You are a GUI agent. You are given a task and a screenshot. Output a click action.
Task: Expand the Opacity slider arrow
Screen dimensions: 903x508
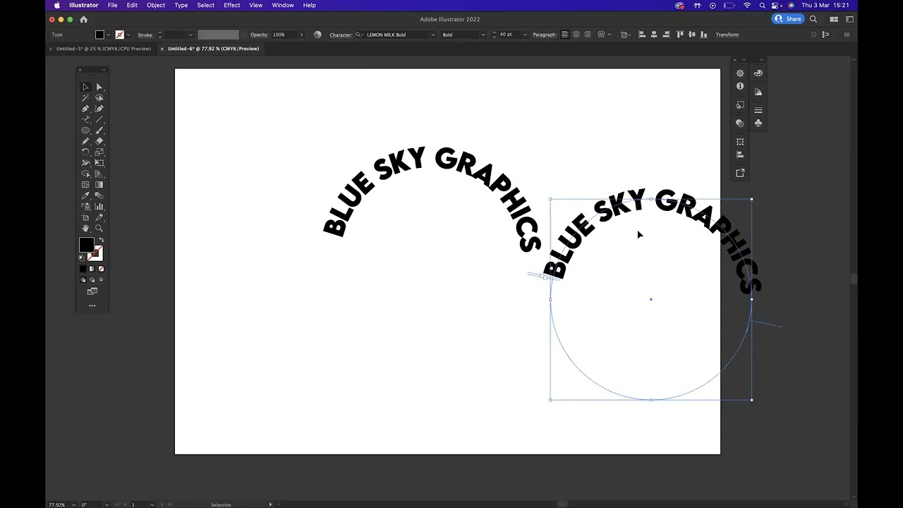point(301,35)
